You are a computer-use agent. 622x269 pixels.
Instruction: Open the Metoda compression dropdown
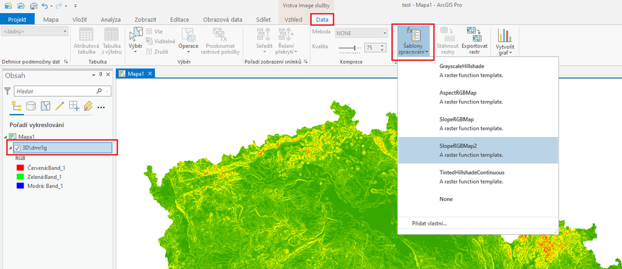coord(361,34)
